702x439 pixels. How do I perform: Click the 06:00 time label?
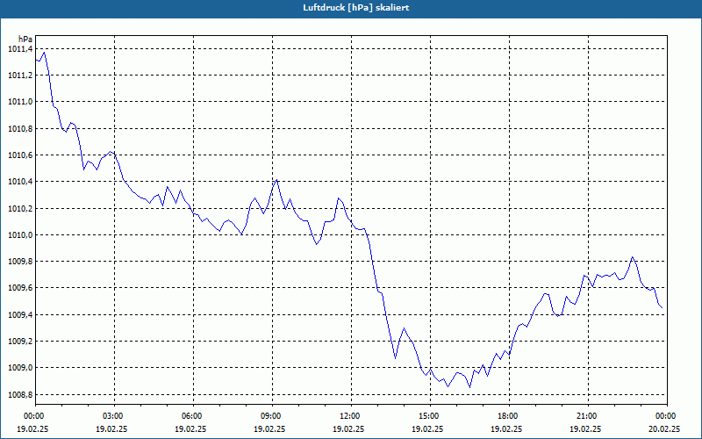[193, 416]
